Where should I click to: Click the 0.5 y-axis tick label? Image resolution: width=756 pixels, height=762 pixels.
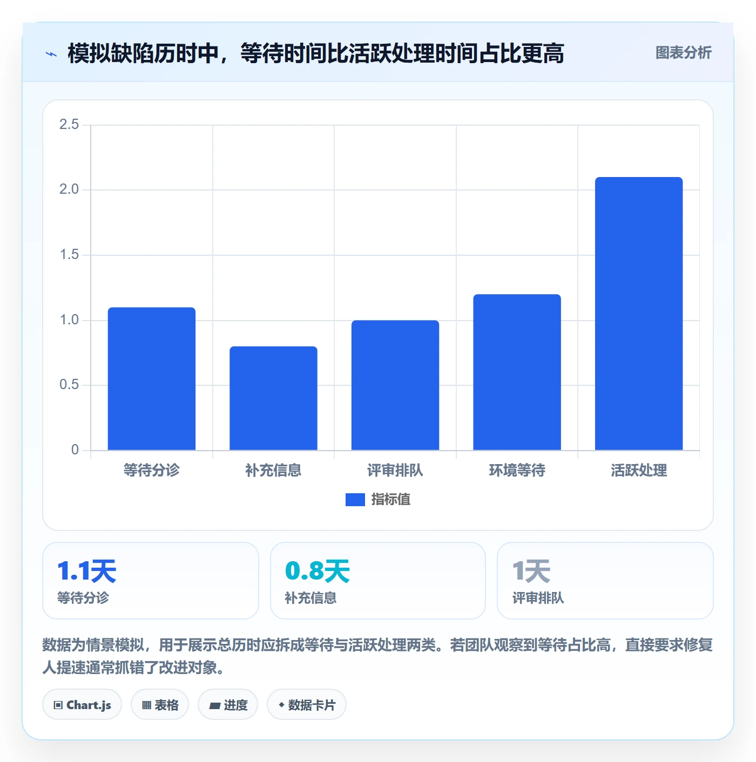pos(69,385)
